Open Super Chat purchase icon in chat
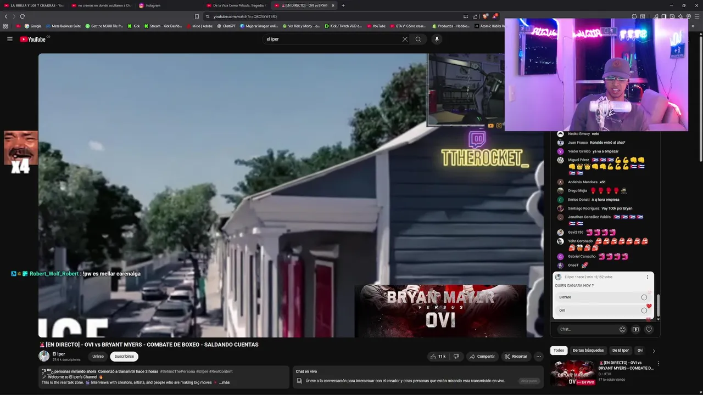This screenshot has width=703, height=395. click(x=635, y=329)
